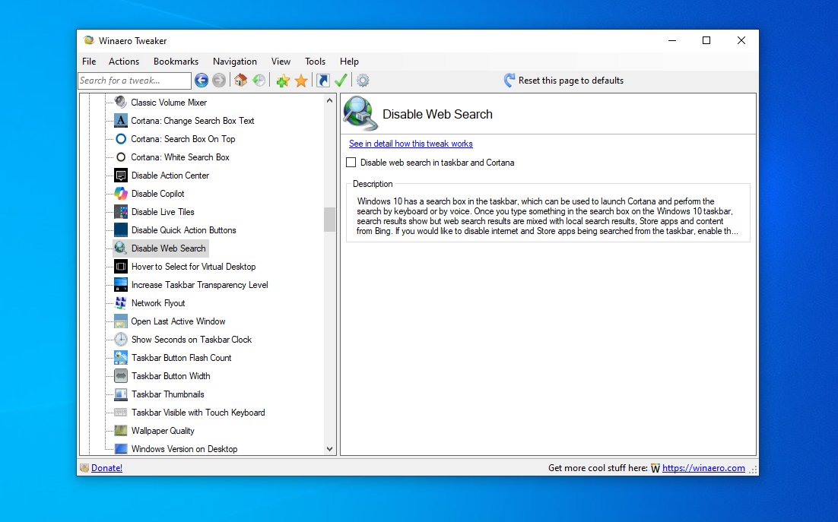Viewport: 838px width, 522px height.
Task: Open the Tools menu
Action: pos(316,62)
